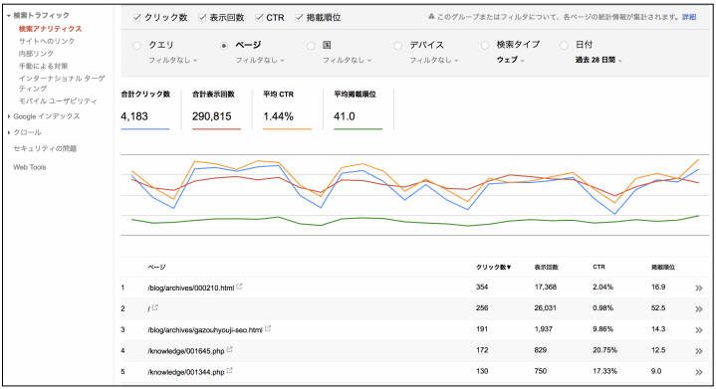Click 平均 CTR card showing 1.44%
Viewport: 716px width, 389px height.
[x=287, y=109]
